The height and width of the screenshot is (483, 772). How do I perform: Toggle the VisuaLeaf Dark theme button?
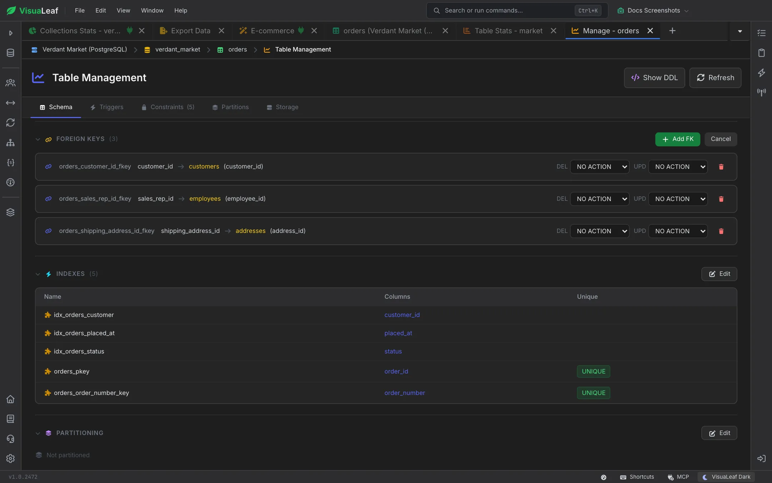pyautogui.click(x=726, y=477)
